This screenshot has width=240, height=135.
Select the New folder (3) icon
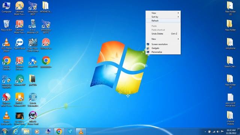[x=230, y=81]
